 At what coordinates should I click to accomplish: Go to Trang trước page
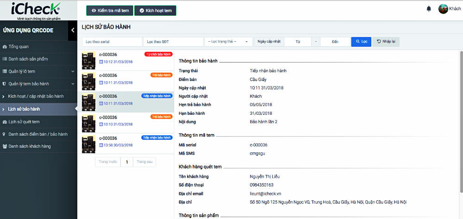[x=108, y=162]
